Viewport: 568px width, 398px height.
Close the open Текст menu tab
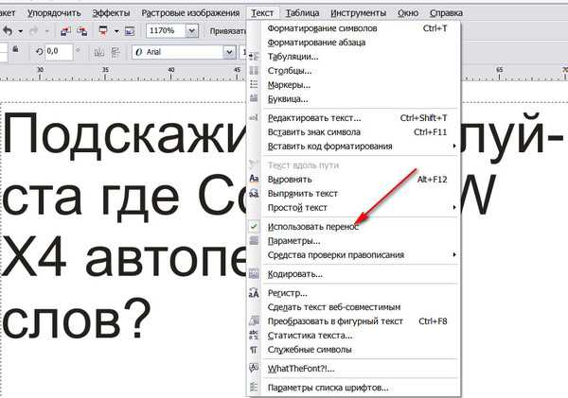[x=262, y=13]
